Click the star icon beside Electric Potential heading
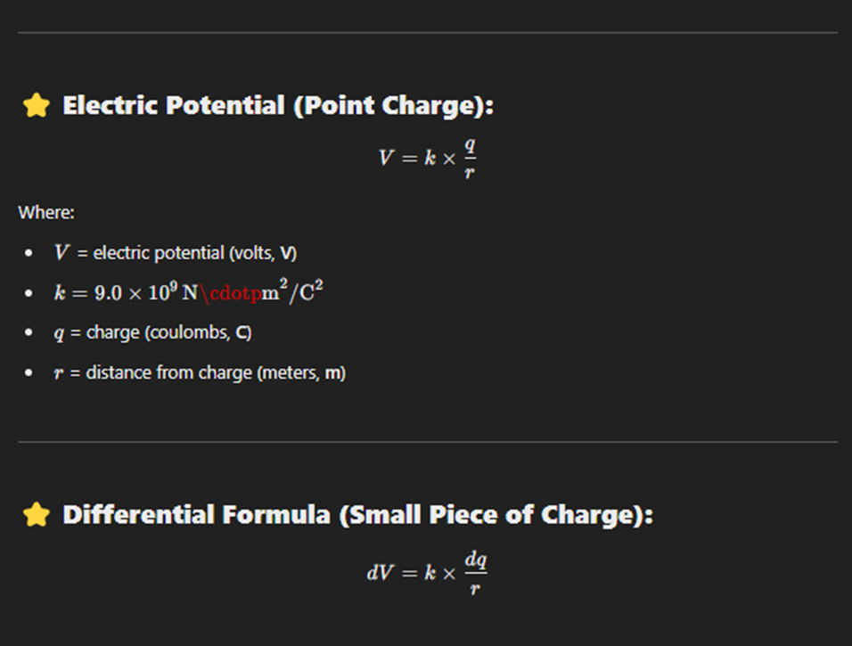The height and width of the screenshot is (646, 852). (36, 106)
